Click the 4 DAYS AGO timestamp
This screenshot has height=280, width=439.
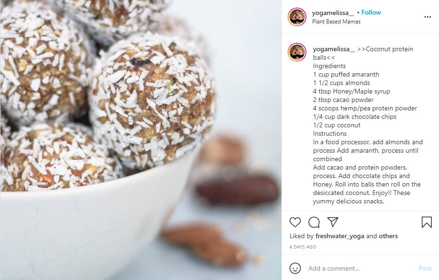pyautogui.click(x=303, y=247)
